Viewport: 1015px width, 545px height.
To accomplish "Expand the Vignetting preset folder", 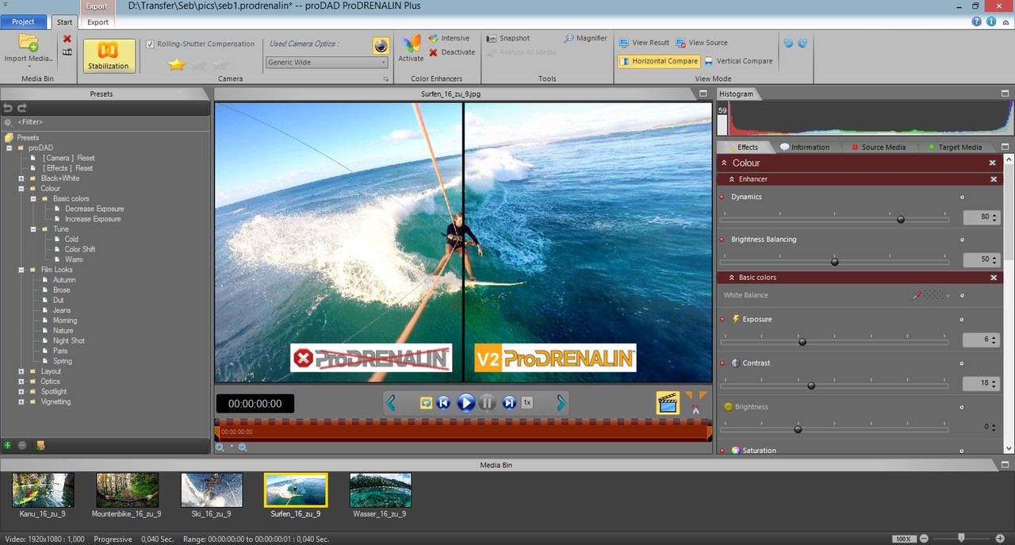I will click(22, 402).
